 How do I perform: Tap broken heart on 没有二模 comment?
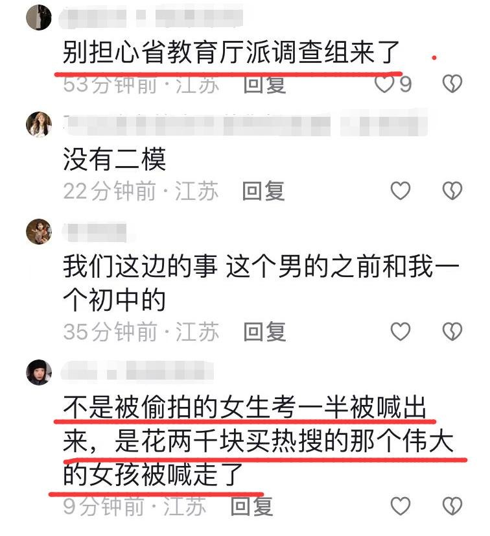click(x=452, y=191)
